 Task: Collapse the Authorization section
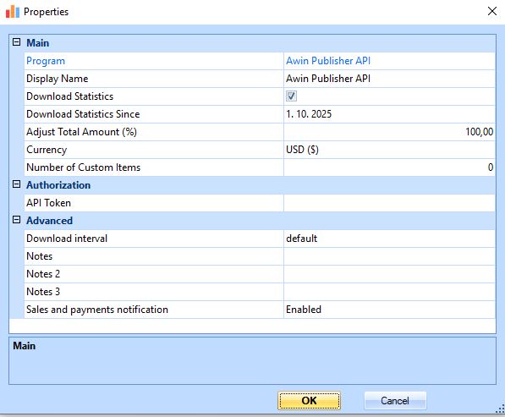[16, 184]
